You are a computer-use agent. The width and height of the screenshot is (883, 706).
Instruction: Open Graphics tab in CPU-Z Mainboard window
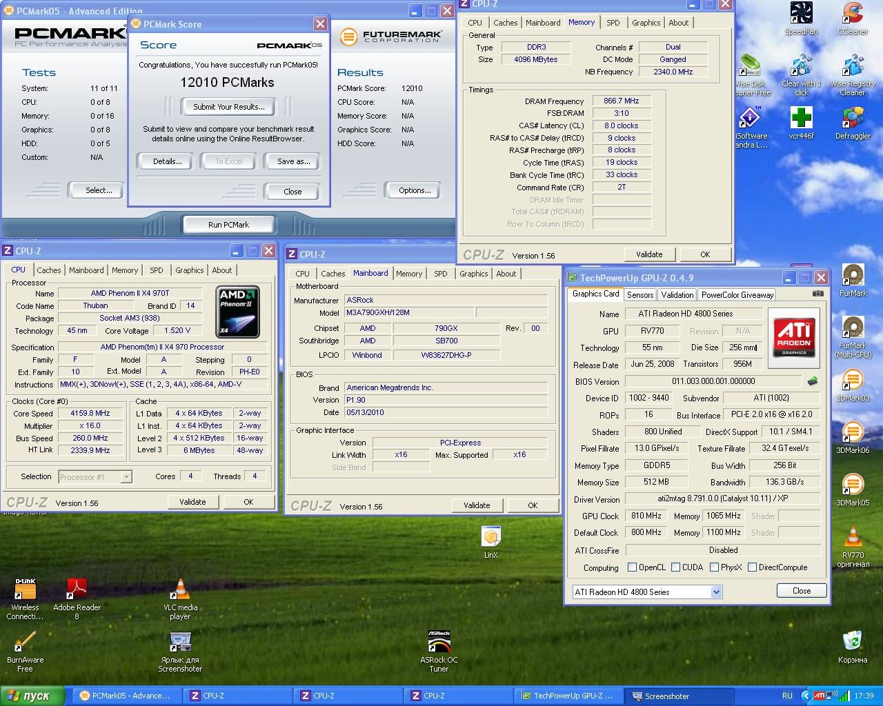tap(474, 274)
